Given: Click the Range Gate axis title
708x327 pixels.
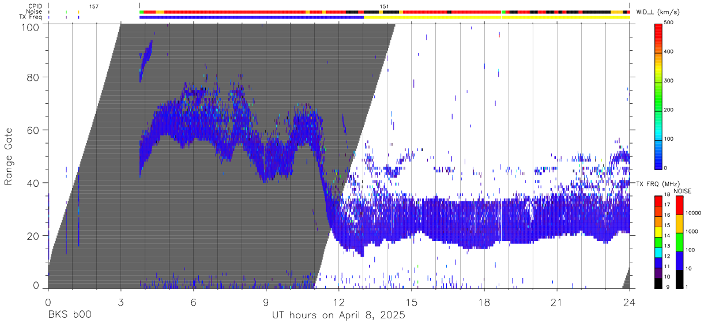Looking at the screenshot, I should (x=9, y=157).
